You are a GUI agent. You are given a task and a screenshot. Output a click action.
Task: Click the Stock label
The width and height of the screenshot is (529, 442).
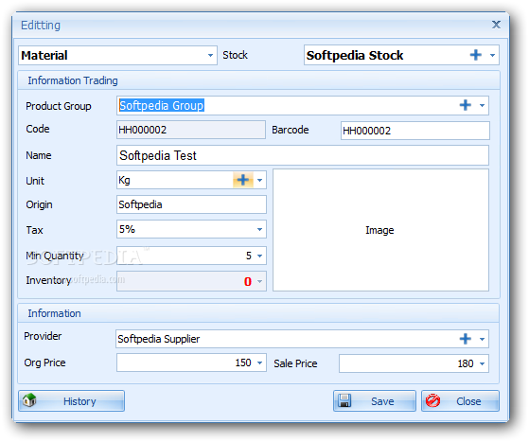tap(235, 55)
